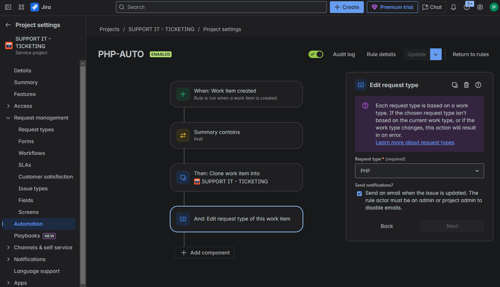Image resolution: width=500 pixels, height=287 pixels.
Task: Uncheck the send email notification checkbox
Action: coord(359,193)
